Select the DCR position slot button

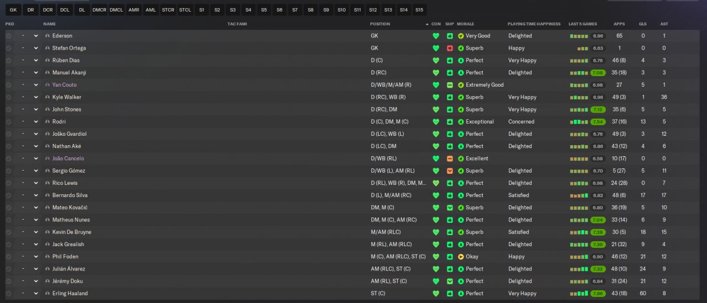click(48, 10)
